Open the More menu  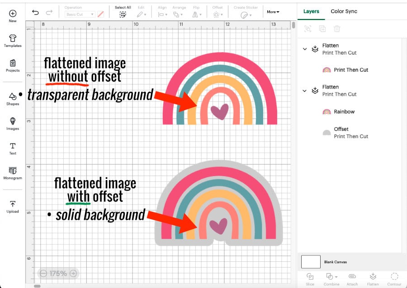coord(273,12)
